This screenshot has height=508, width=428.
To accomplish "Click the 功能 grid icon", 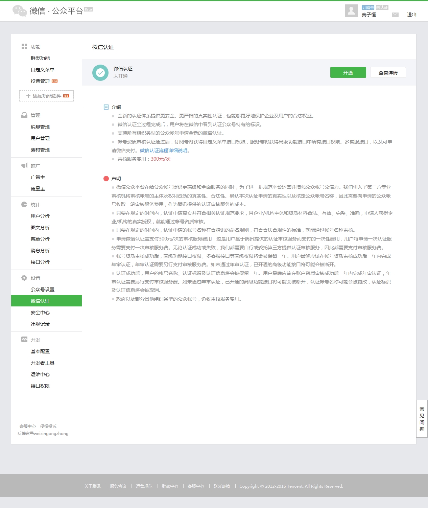I will (x=24, y=46).
